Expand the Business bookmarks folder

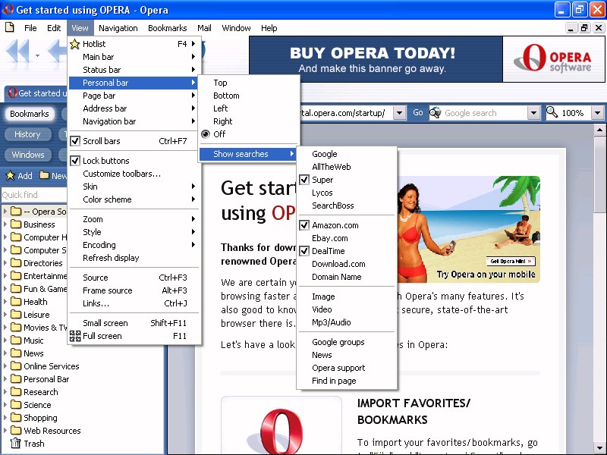[x=6, y=224]
